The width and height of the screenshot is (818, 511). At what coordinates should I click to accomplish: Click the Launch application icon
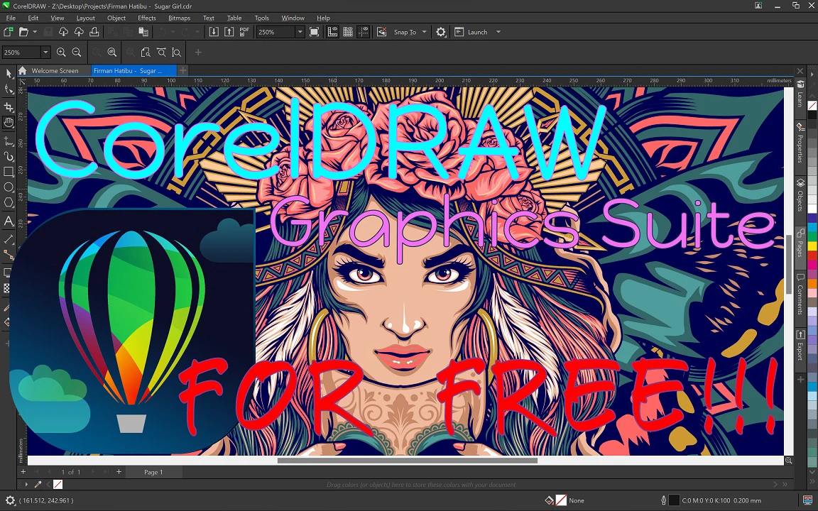(459, 32)
